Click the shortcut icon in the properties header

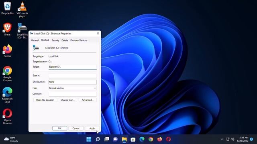(36, 48)
